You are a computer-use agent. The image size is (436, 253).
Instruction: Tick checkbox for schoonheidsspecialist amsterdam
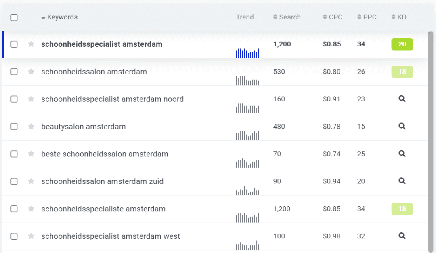tap(14, 44)
